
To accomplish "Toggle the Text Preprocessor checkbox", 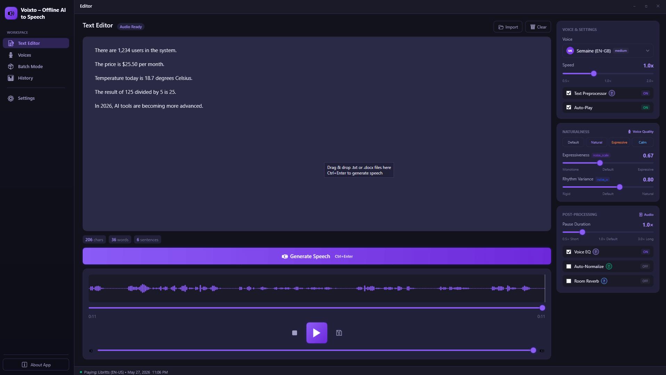I will (569, 93).
